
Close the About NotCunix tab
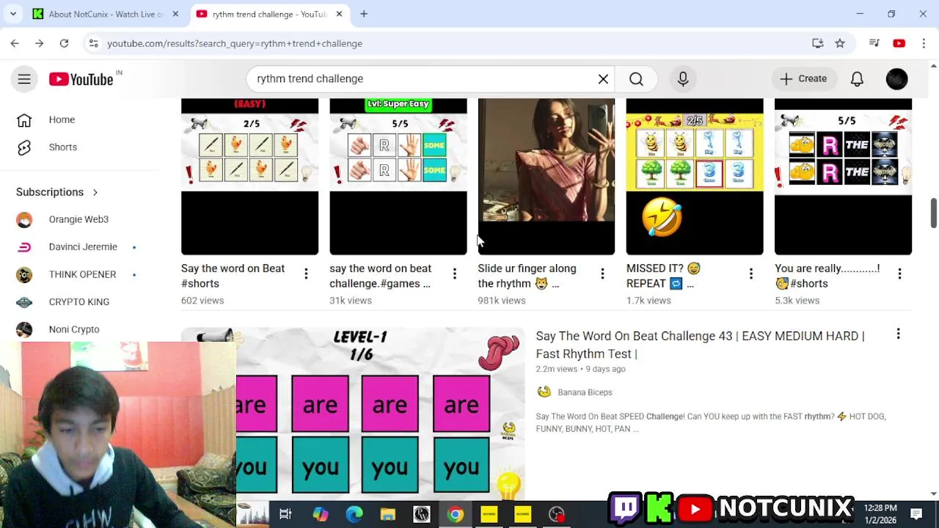pyautogui.click(x=175, y=14)
